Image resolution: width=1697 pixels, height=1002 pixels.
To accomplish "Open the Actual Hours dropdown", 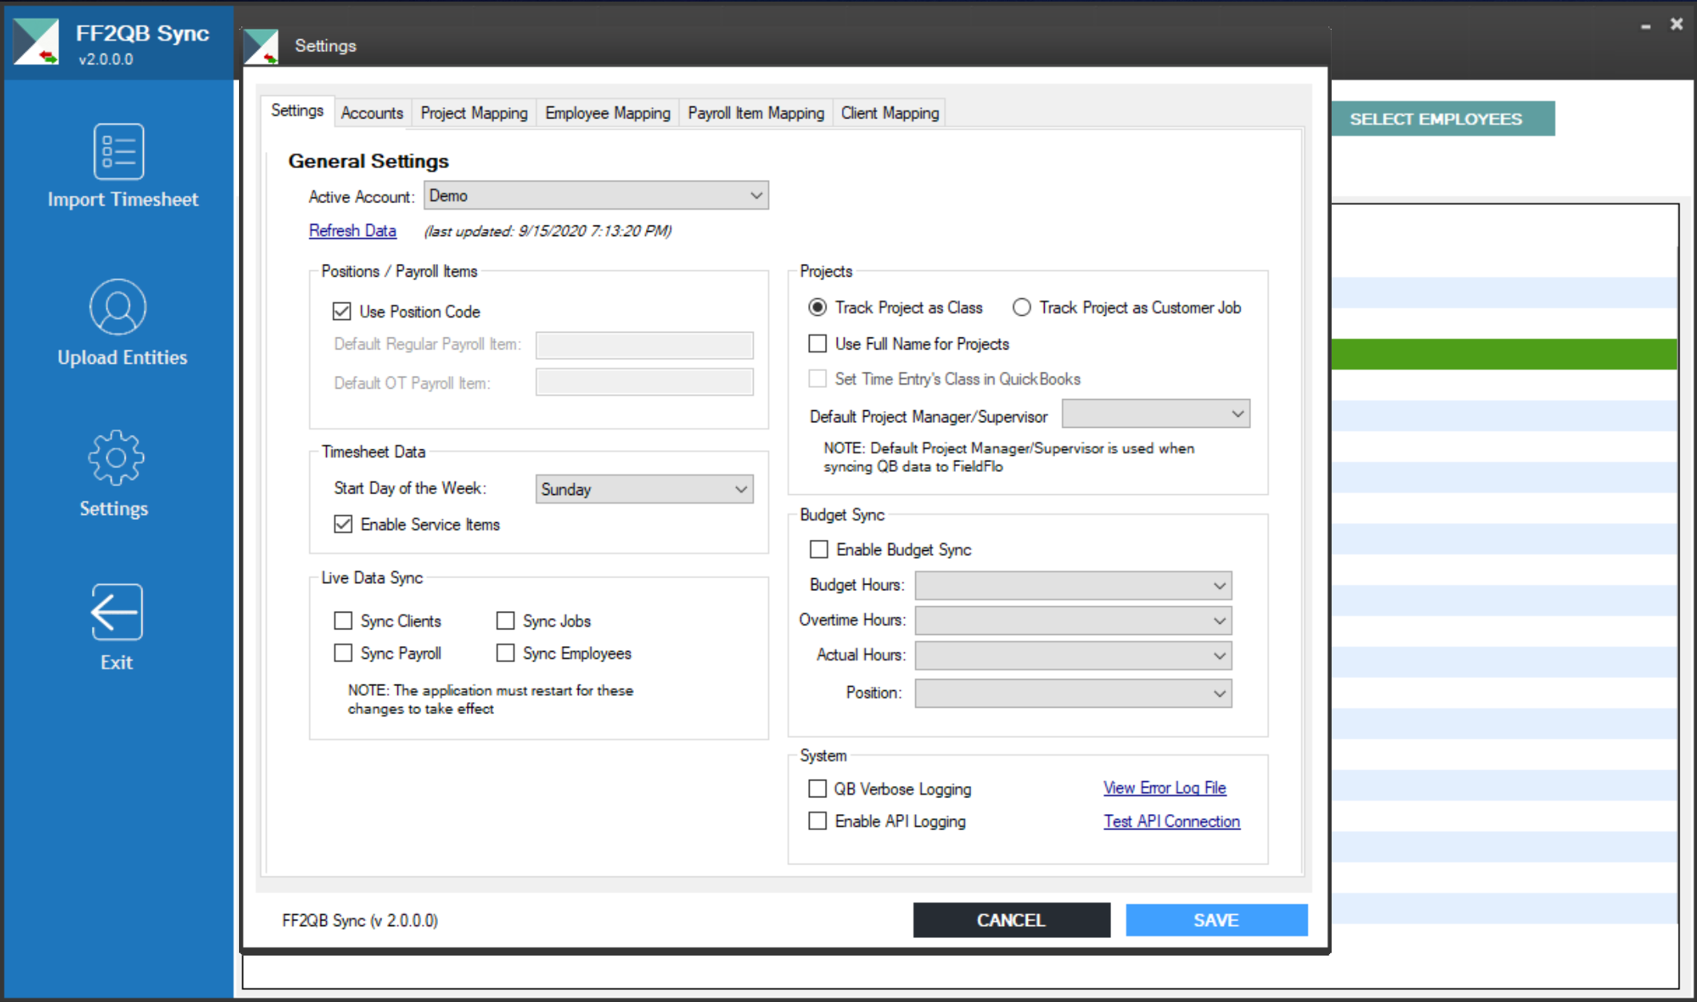I will (x=1073, y=656).
